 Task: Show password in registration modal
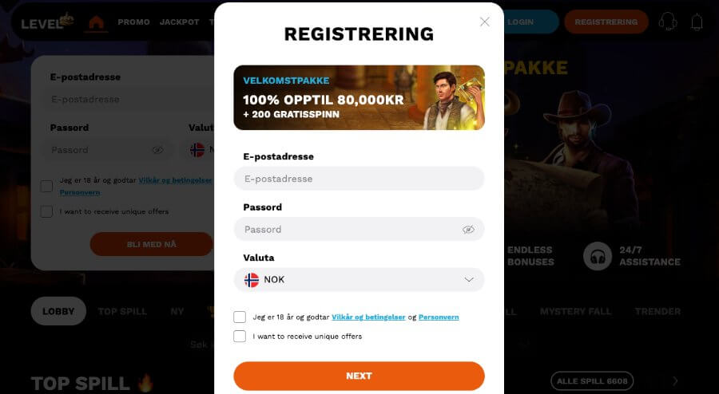[x=468, y=230]
